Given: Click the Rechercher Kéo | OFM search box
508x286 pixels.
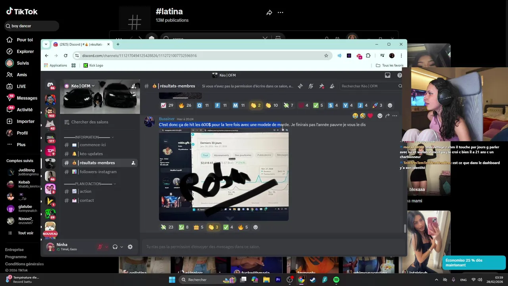Looking at the screenshot, I should pyautogui.click(x=372, y=86).
